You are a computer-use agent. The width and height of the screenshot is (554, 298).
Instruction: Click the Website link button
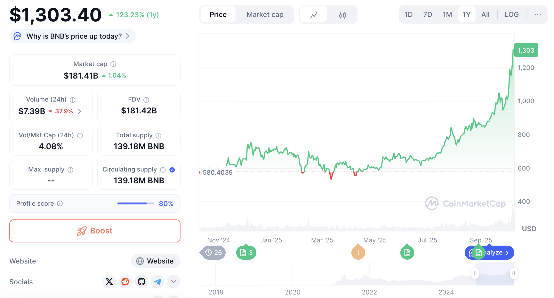click(156, 261)
